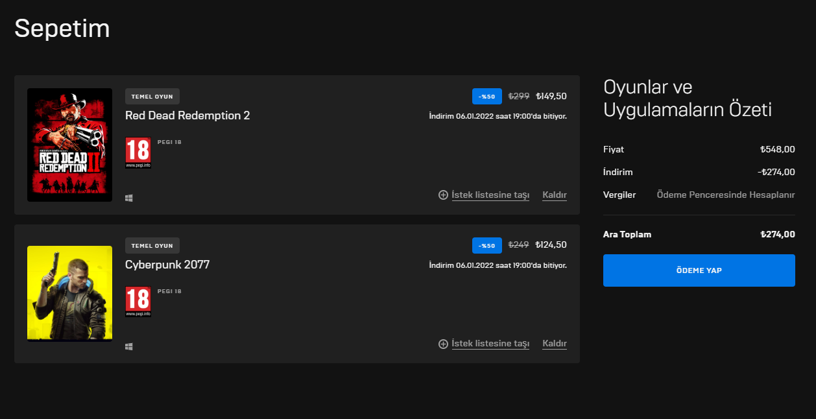Click the TEMEL OYUN tag on Red Dead Redemption 2
The image size is (816, 419).
coord(152,96)
